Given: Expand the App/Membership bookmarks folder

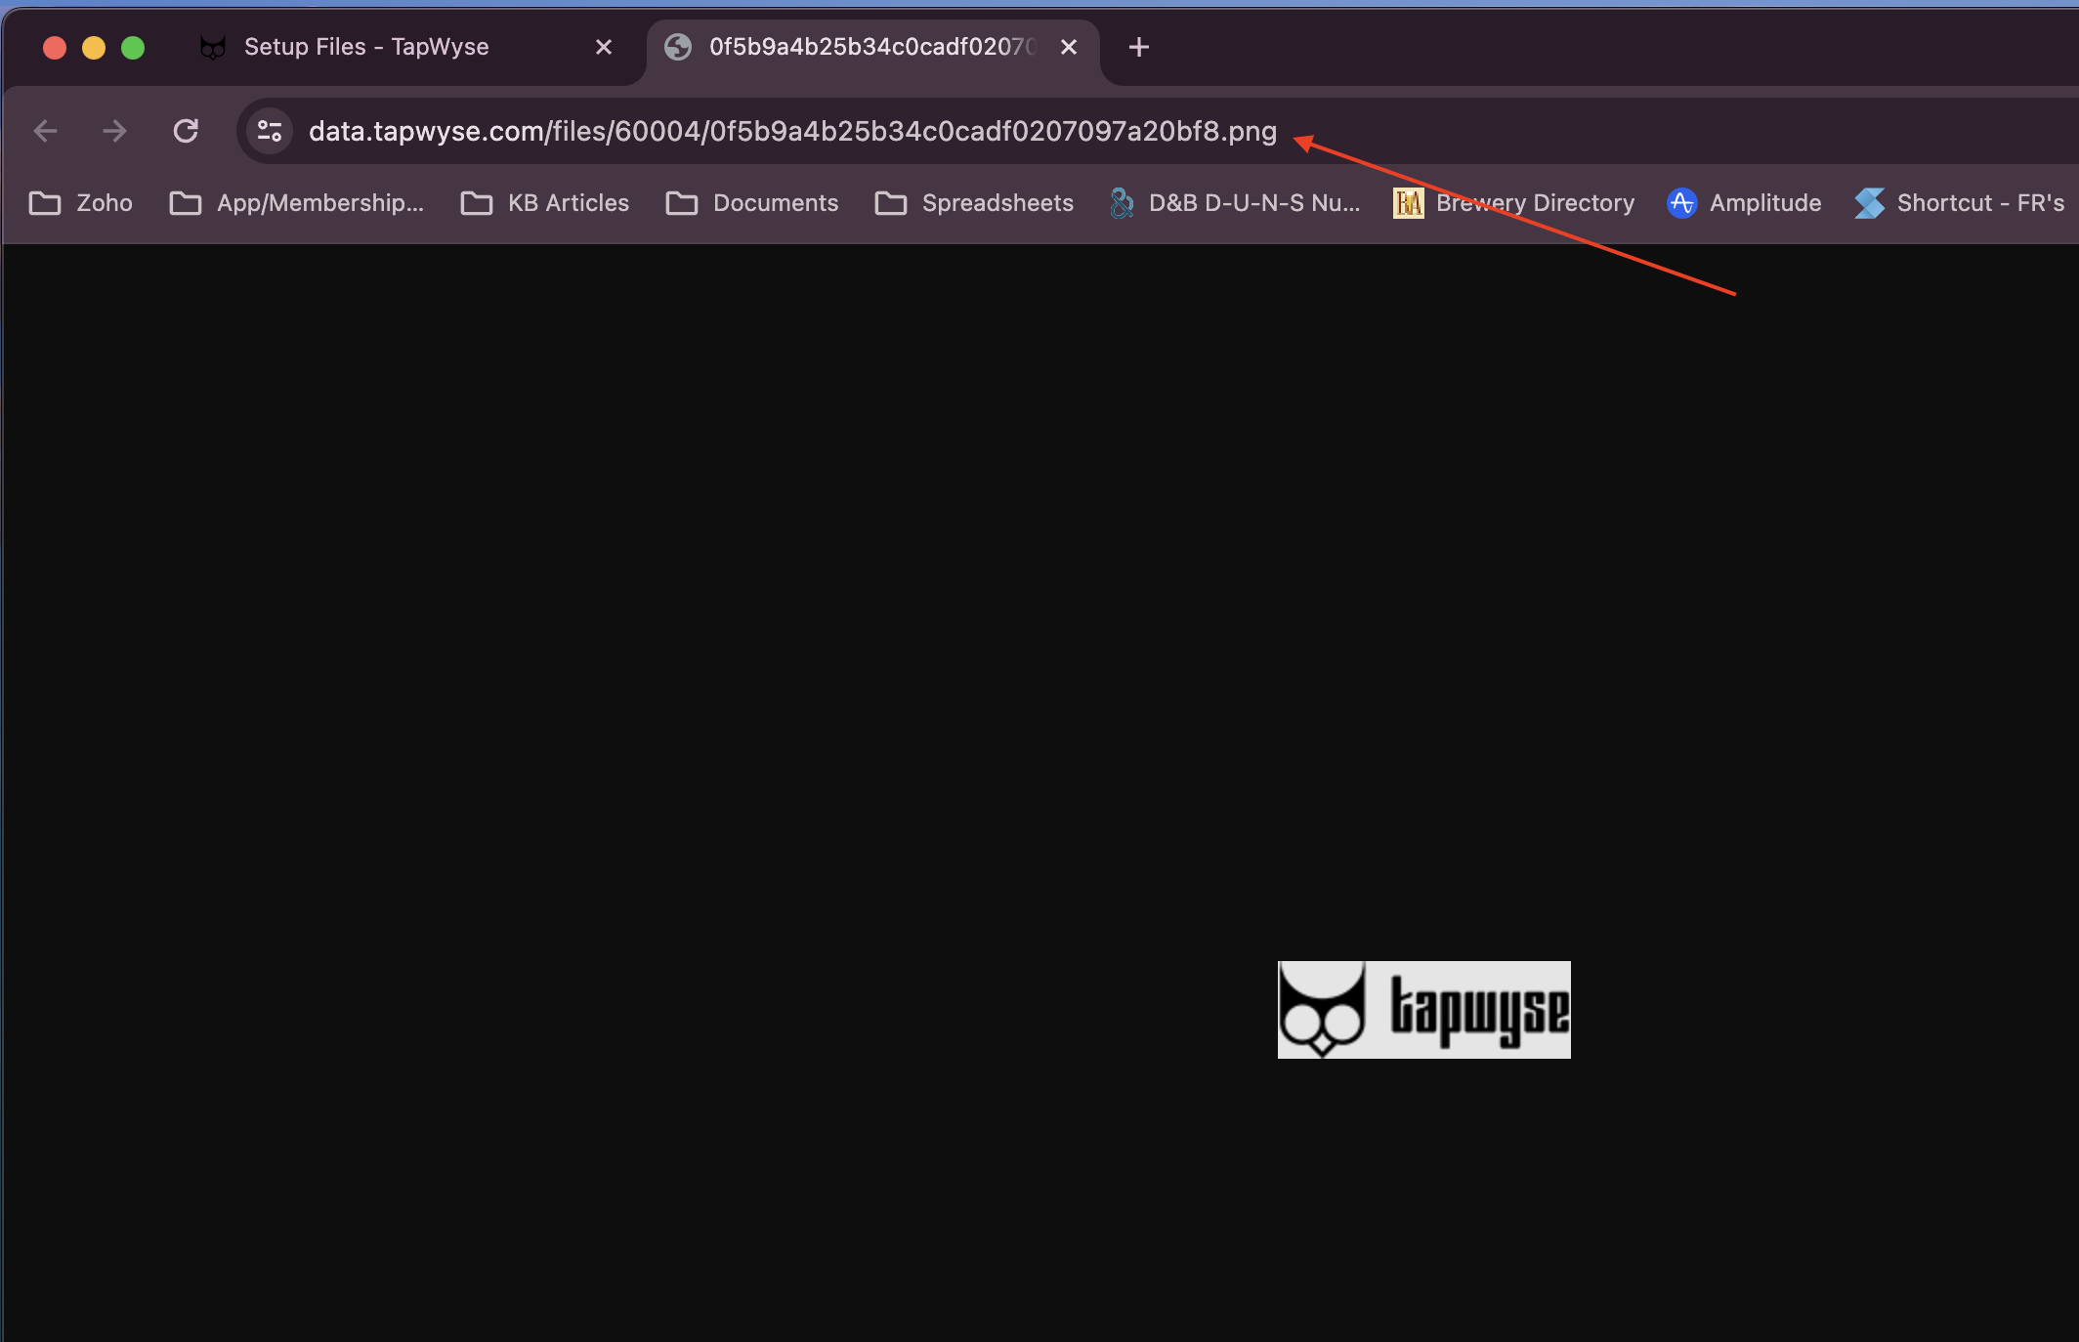Looking at the screenshot, I should [x=297, y=203].
